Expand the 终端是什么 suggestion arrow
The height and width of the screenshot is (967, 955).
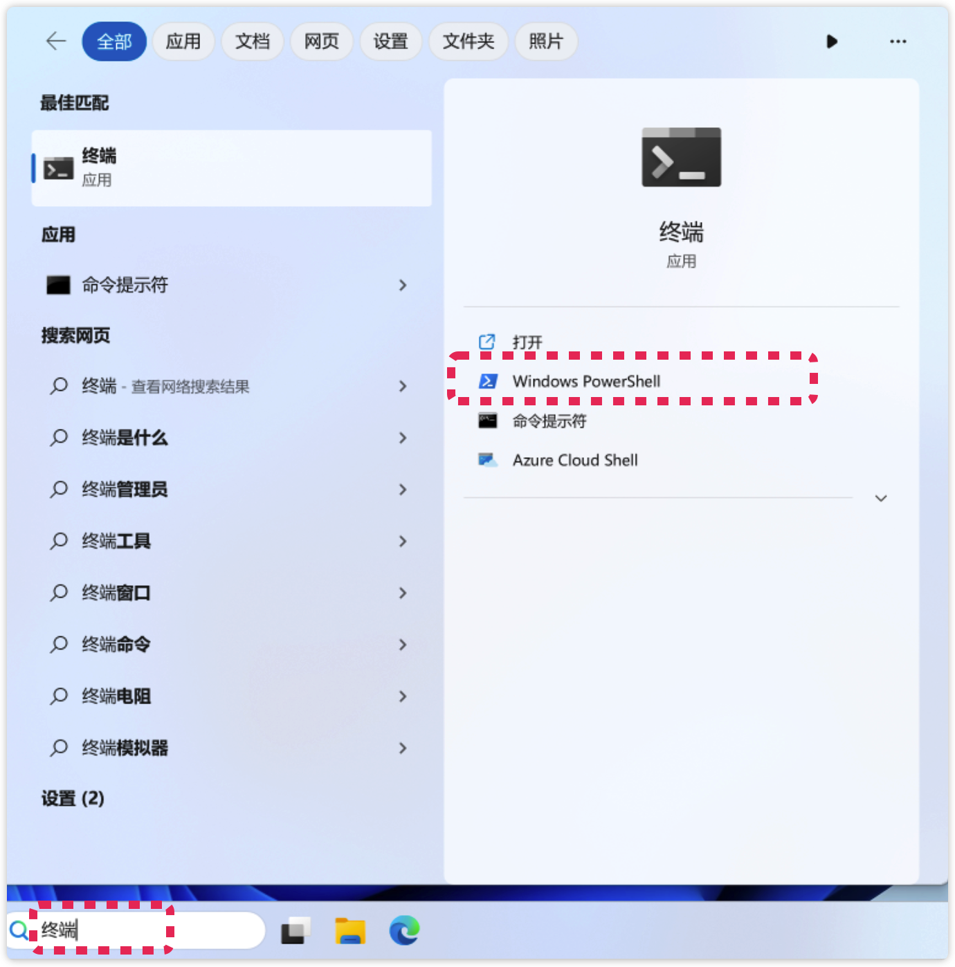(403, 438)
